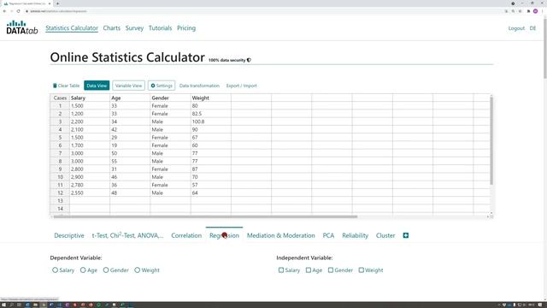Click Clear Table button
Screen dimensions: 547x308
coord(67,86)
